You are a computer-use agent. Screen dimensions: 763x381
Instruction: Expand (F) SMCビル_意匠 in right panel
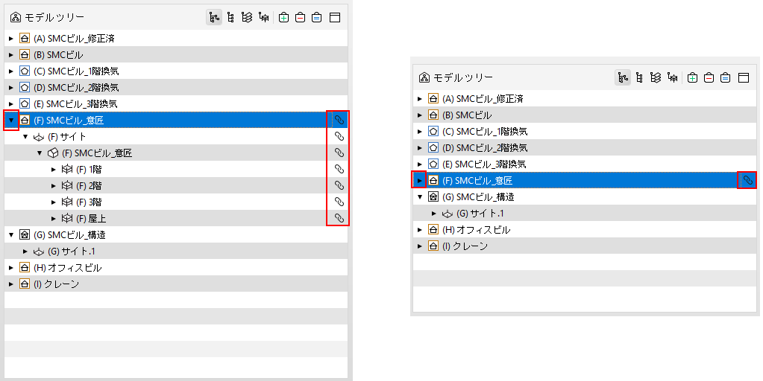[420, 181]
